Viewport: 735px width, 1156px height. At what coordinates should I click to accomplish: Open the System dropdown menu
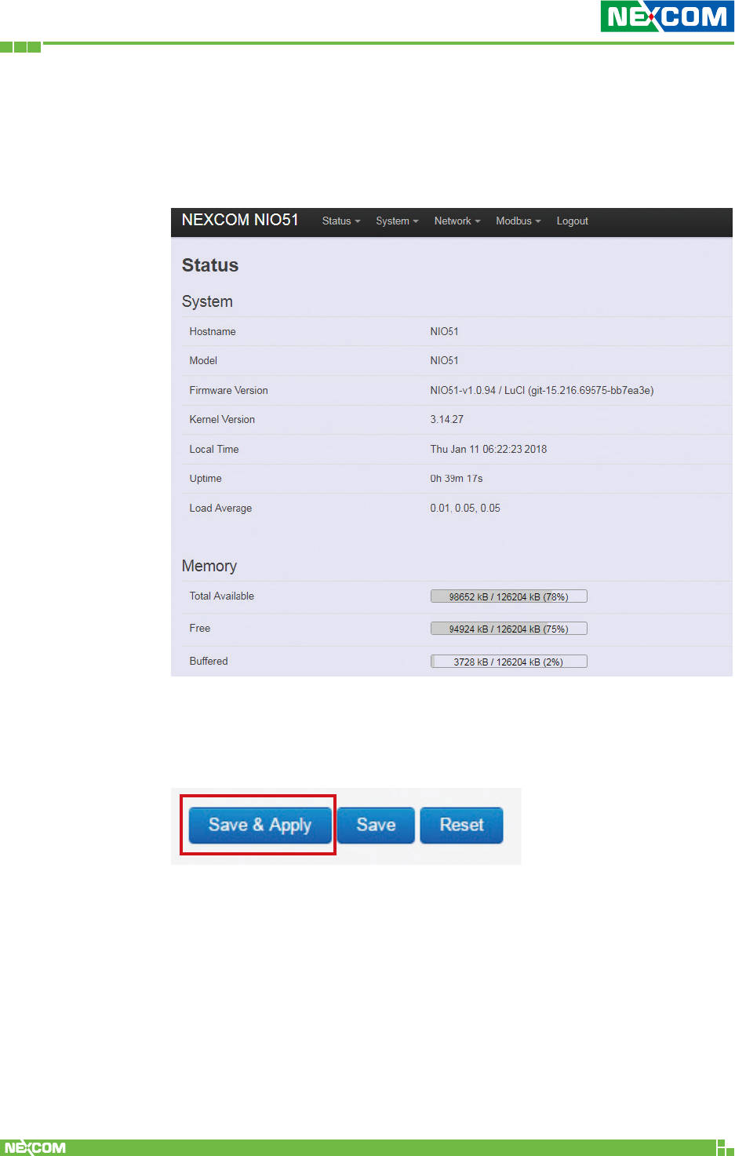pyautogui.click(x=397, y=221)
